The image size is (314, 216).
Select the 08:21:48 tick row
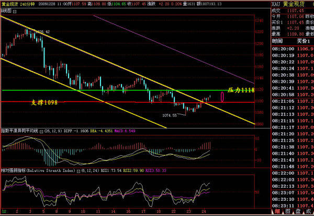point(293,167)
